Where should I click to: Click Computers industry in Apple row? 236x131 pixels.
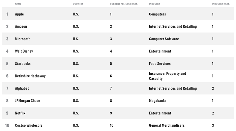(x=157, y=14)
